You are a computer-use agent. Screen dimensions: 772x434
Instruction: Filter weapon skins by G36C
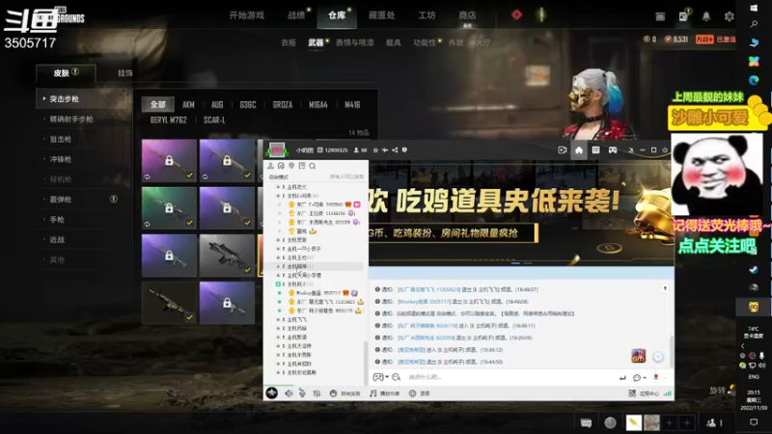[x=248, y=104]
